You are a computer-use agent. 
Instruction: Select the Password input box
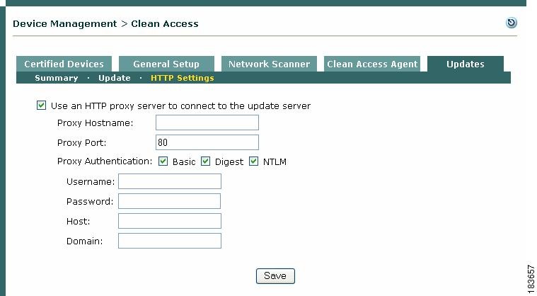(169, 201)
